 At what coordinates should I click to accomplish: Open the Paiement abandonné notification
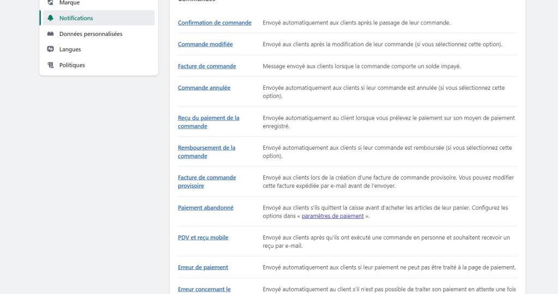click(x=205, y=207)
